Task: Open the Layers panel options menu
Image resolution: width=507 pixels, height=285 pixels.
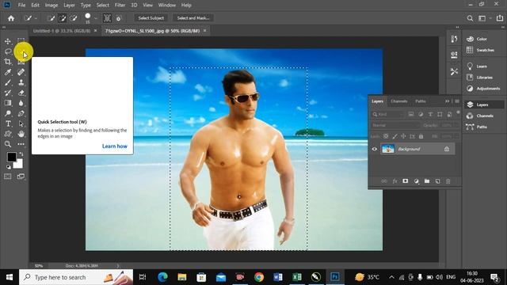Action: coord(457,101)
